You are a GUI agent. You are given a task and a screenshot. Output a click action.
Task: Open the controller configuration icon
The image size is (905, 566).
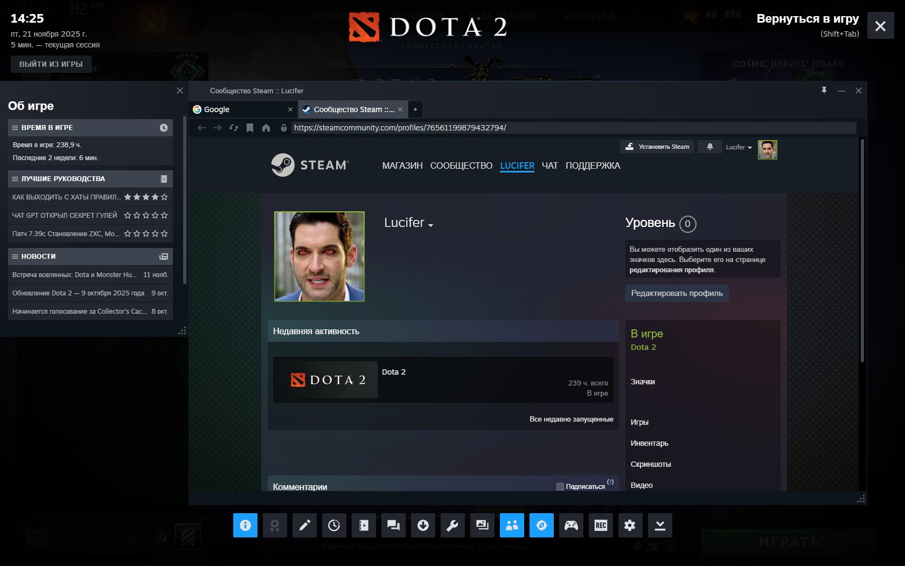(x=572, y=526)
